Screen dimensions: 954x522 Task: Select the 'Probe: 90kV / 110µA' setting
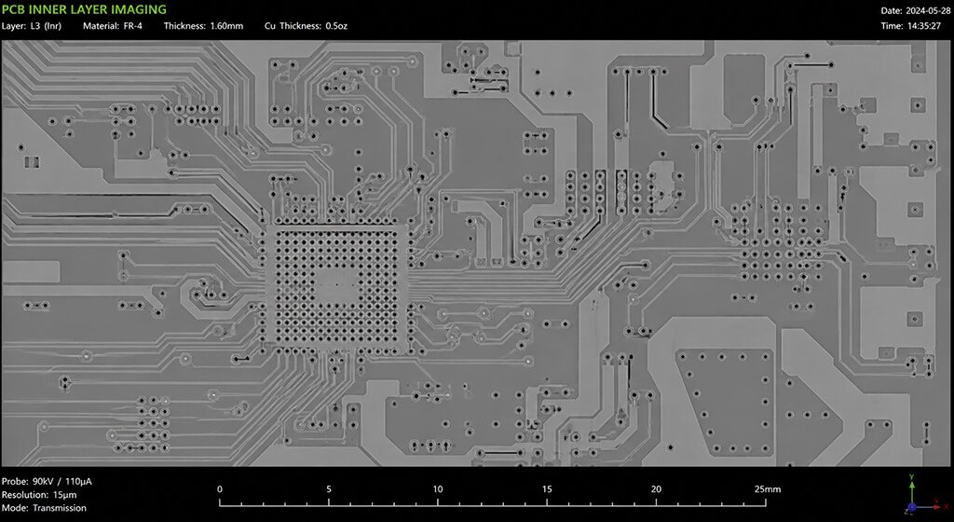47,481
